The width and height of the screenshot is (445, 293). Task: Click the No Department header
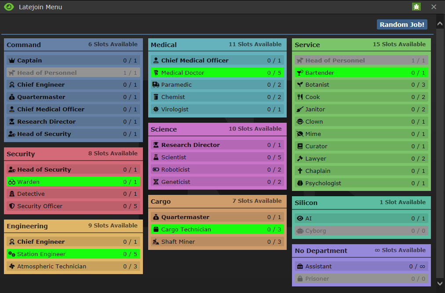pos(361,251)
